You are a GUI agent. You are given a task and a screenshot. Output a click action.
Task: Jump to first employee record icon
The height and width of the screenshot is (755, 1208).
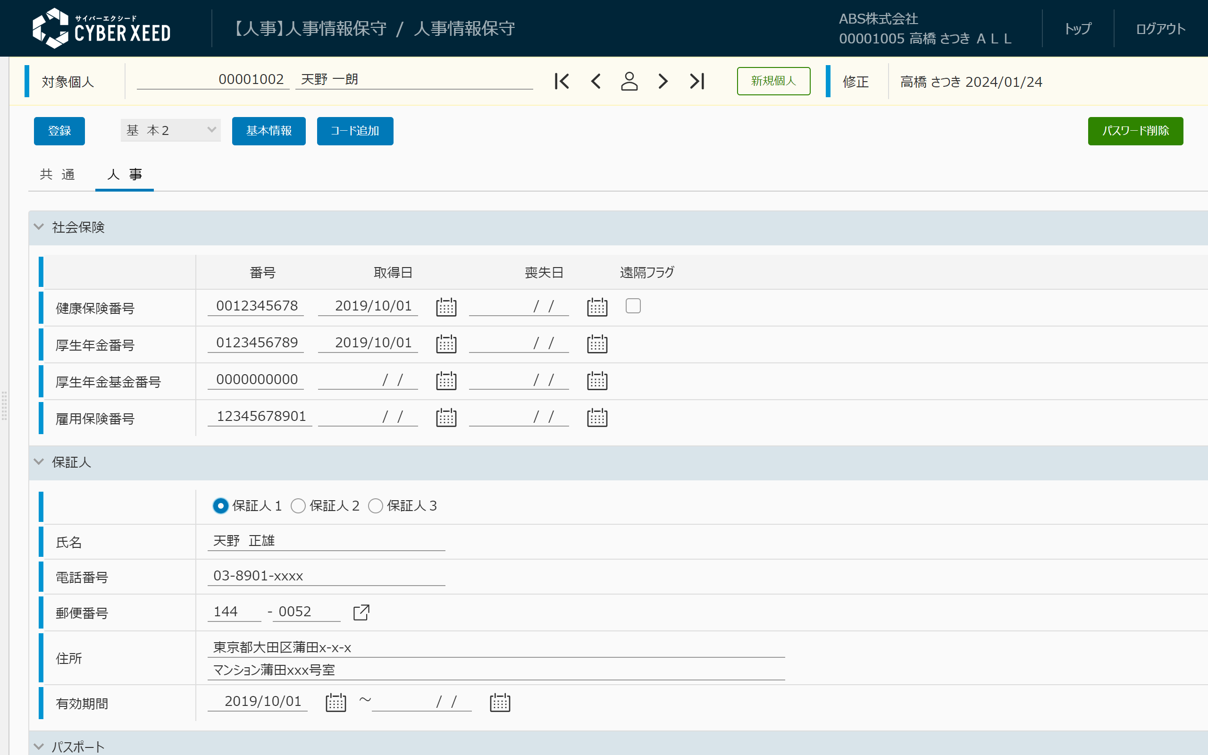(562, 81)
